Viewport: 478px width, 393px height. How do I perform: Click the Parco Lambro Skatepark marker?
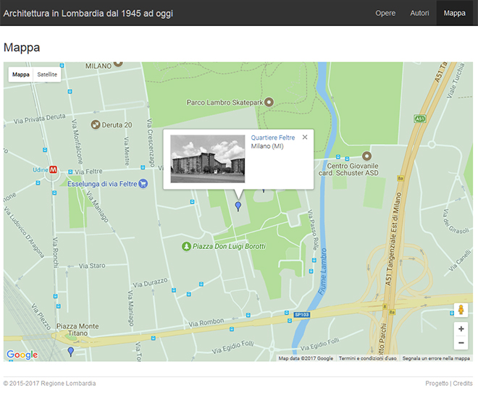[269, 102]
